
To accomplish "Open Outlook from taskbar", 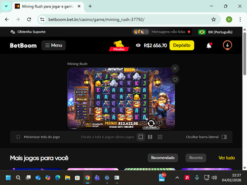I will pos(38,178).
